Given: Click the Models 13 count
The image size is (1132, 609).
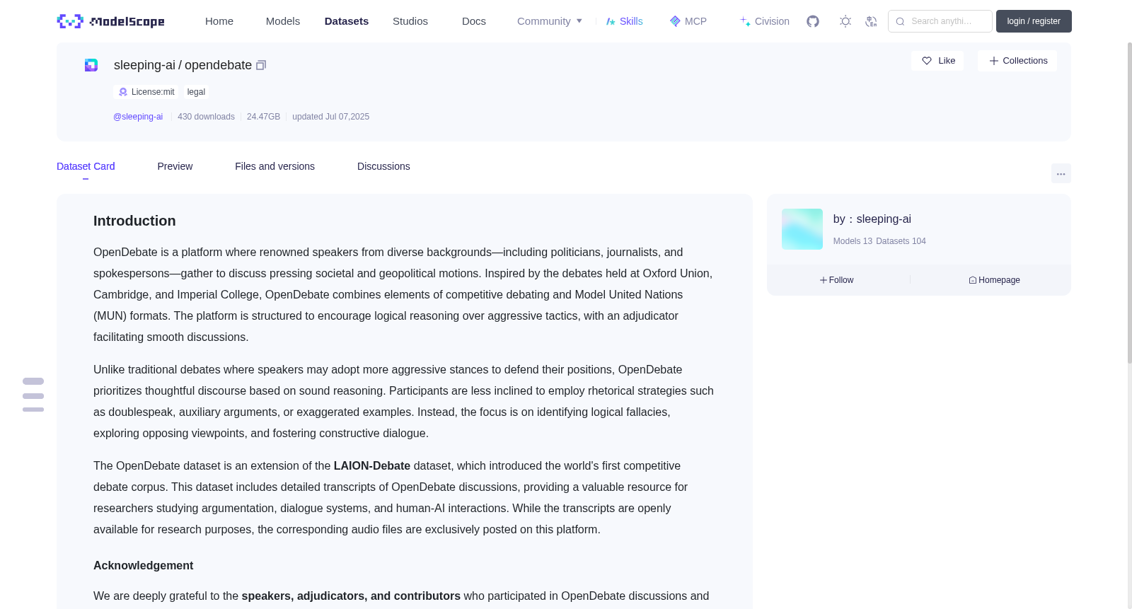Looking at the screenshot, I should [x=853, y=241].
